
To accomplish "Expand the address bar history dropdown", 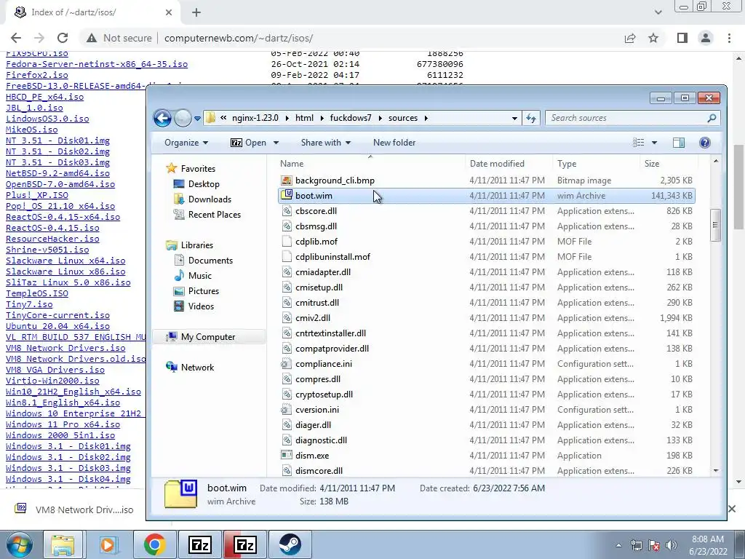I will coord(514,119).
